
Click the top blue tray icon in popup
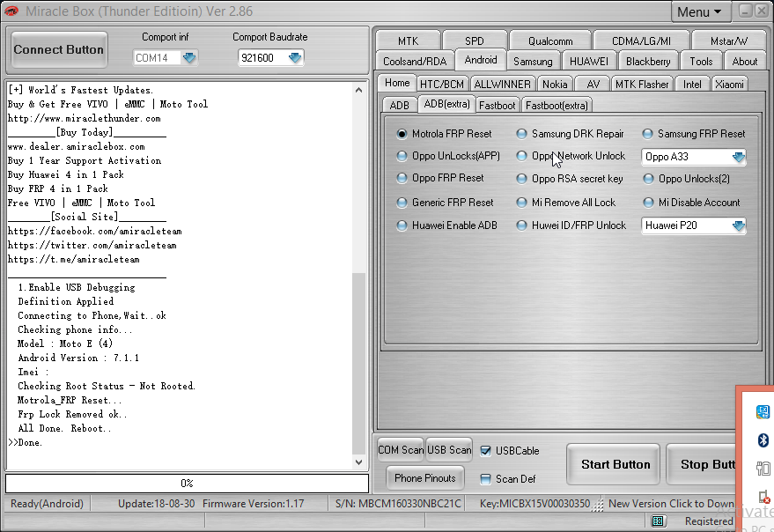coord(763,411)
